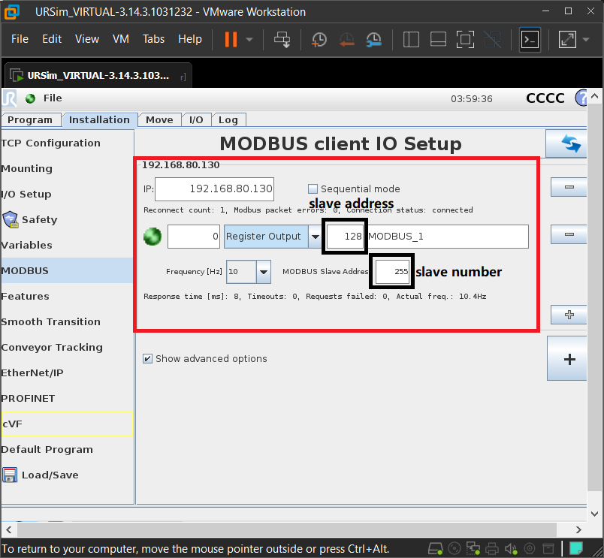This screenshot has height=558, width=604.
Task: Click the MODBUS Slave Address field showing 255
Action: point(392,271)
